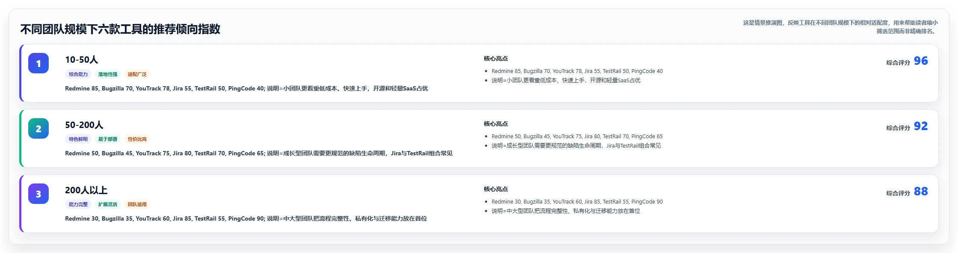958x253 pixels.
Task: Click the score value 92
Action: click(x=921, y=126)
